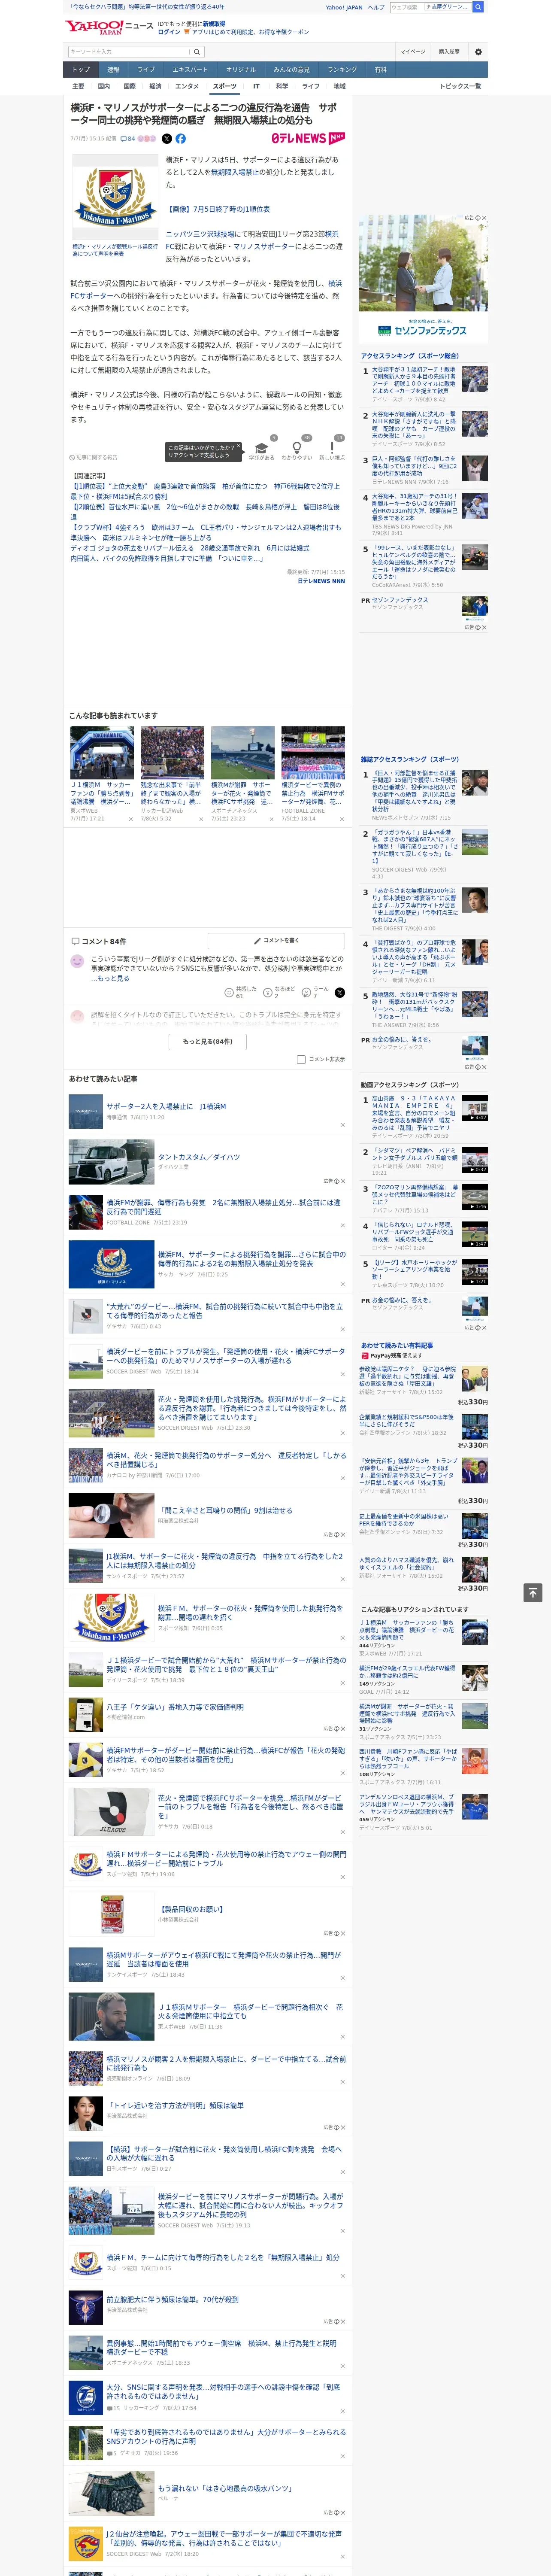Open the エキスパート tab
This screenshot has height=2576, width=551.
coord(190,70)
